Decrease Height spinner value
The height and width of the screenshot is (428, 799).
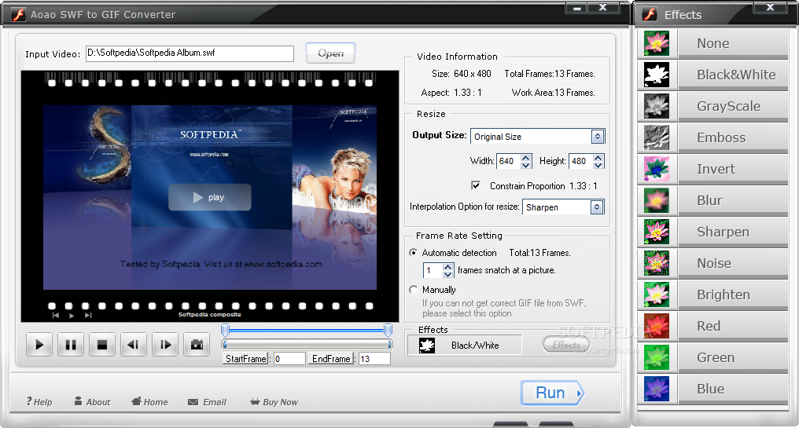click(x=598, y=165)
